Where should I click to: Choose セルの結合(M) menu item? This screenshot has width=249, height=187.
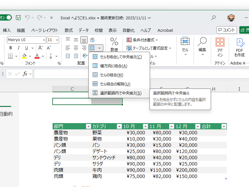pos(119,75)
